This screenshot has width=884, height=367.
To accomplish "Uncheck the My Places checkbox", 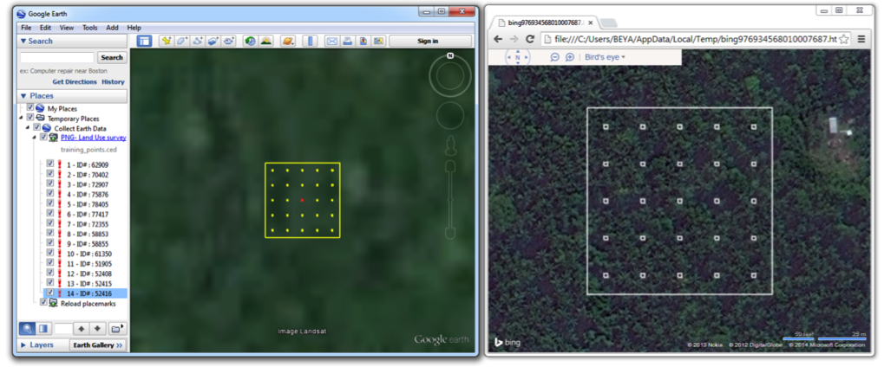I will point(30,108).
